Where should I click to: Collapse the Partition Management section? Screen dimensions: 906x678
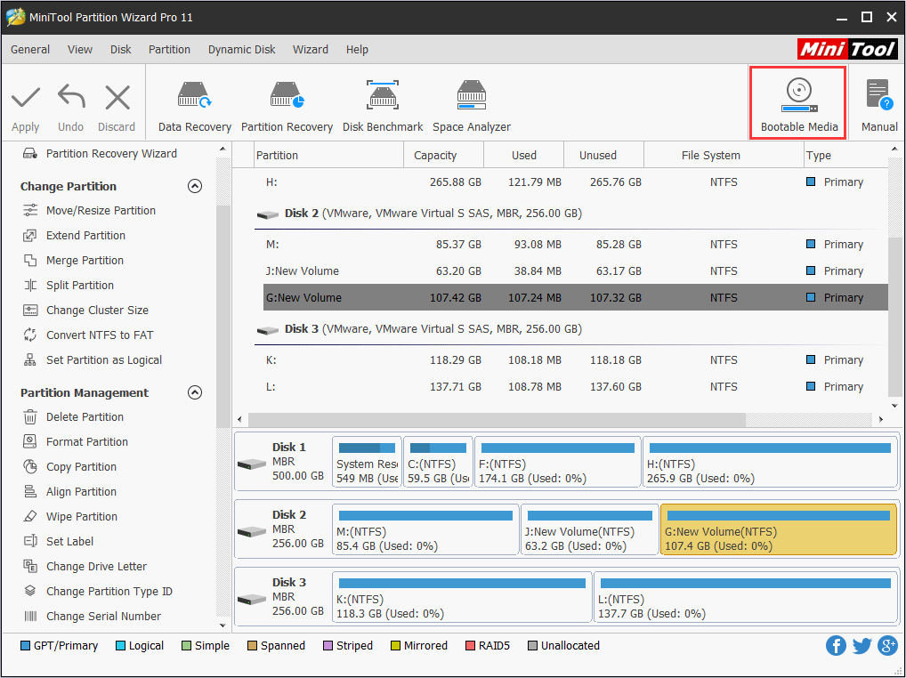[x=195, y=392]
